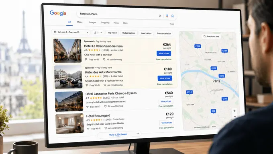Click the Google logo
The height and width of the screenshot is (154, 273).
tap(58, 13)
